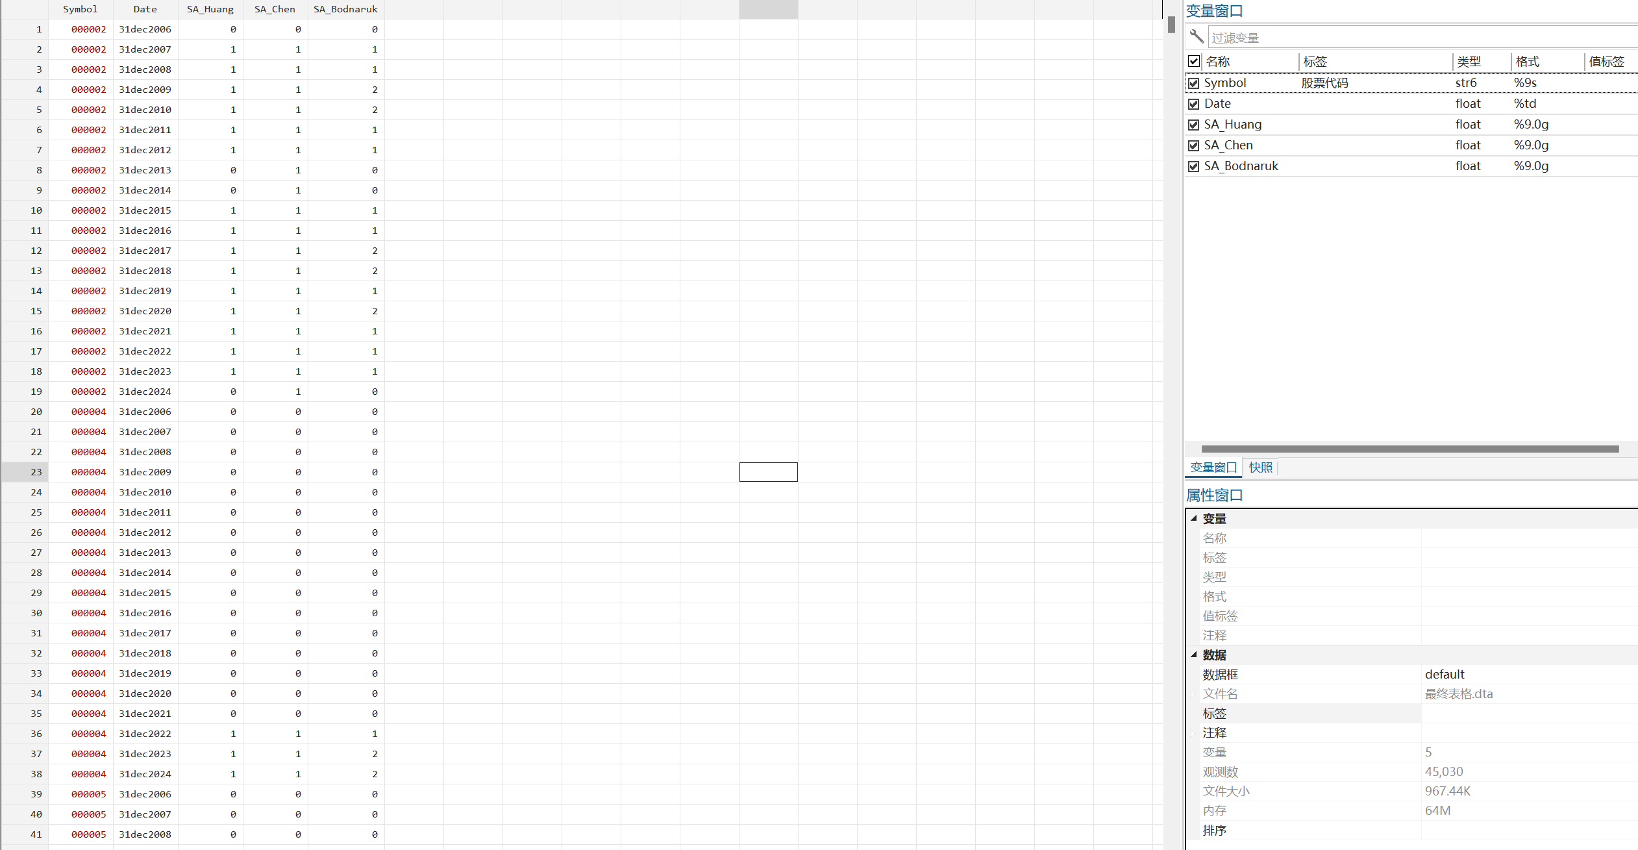The width and height of the screenshot is (1638, 850).
Task: Switch to the 快照 tab
Action: coord(1260,468)
